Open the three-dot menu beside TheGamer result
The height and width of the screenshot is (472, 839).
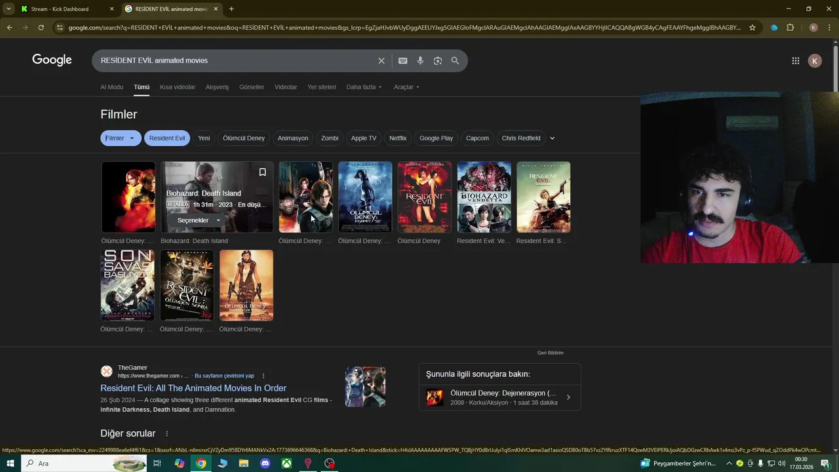point(263,376)
